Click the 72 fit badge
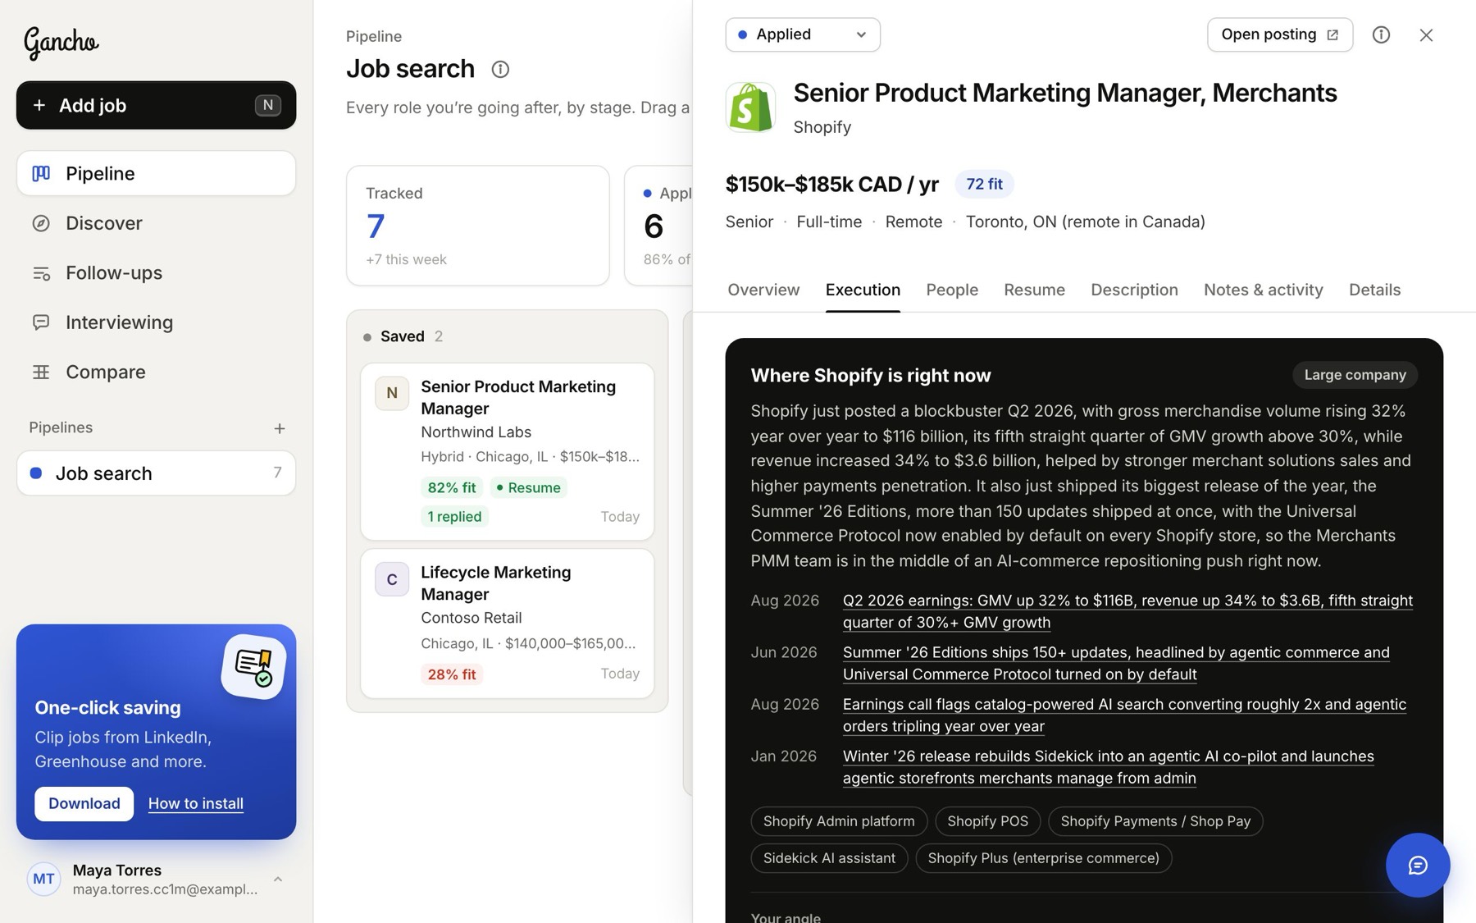 pyautogui.click(x=984, y=184)
